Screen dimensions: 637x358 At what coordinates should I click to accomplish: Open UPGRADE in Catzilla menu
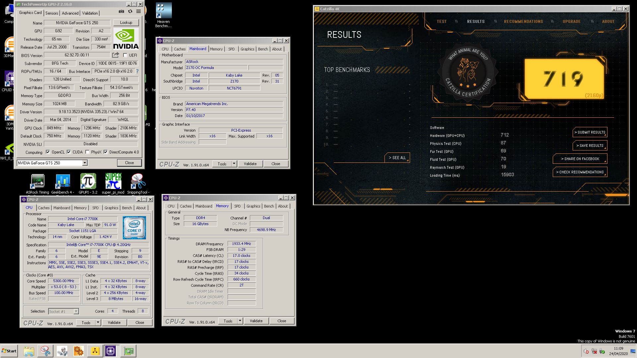coord(572,22)
